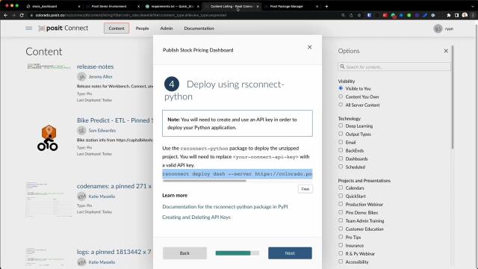Enable the Dashboards filter checkbox
Screen dimensions: 478x269
coord(341,158)
